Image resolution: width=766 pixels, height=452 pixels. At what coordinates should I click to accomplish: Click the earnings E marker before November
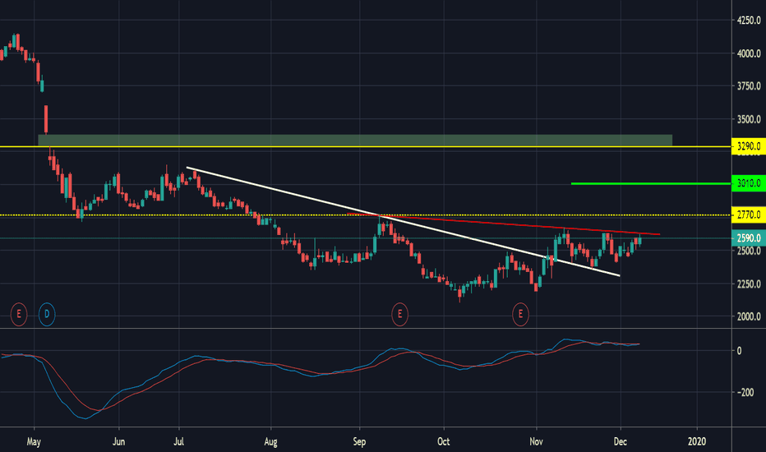520,314
